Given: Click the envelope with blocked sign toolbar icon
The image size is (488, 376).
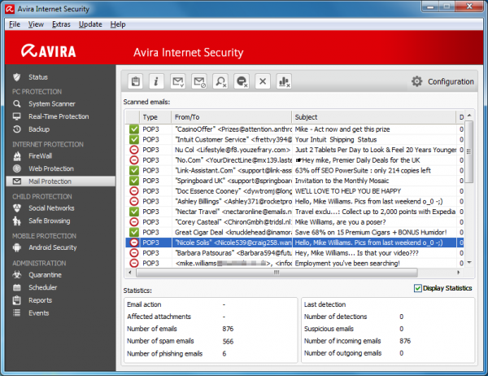Looking at the screenshot, I should click(199, 81).
